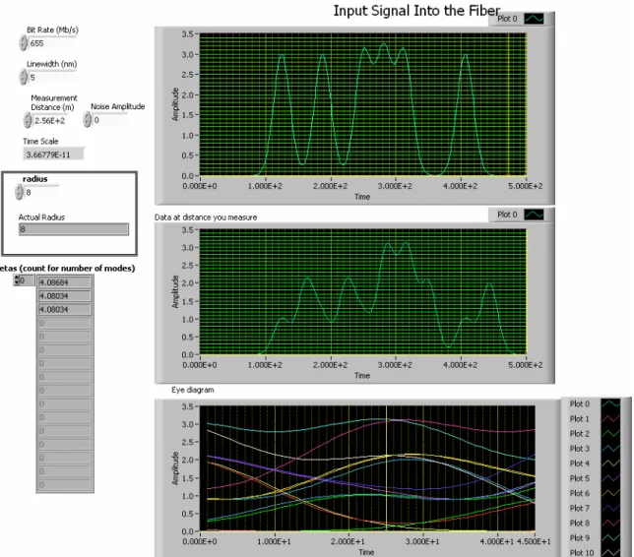Edit the Linewidth value 5
The height and width of the screenshot is (557, 634).
[x=52, y=77]
